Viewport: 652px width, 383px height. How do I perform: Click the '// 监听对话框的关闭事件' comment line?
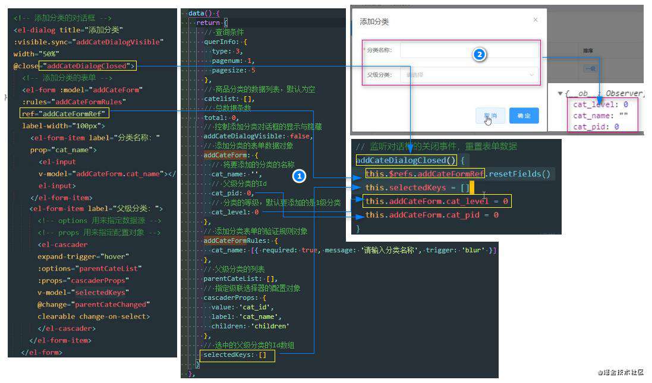pos(437,146)
